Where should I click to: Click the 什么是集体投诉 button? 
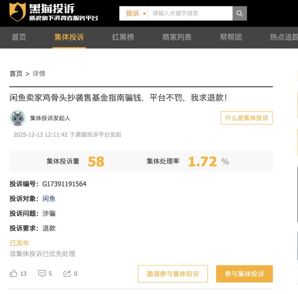pos(247,118)
